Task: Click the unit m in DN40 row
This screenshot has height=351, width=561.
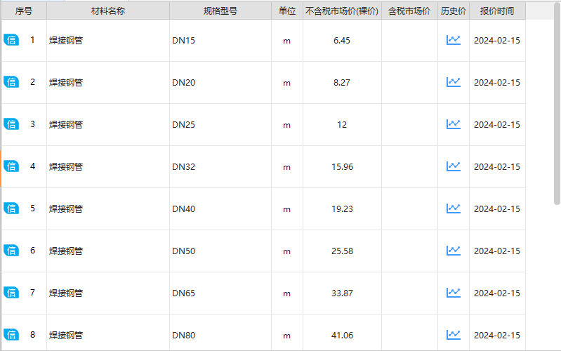Action: point(286,209)
